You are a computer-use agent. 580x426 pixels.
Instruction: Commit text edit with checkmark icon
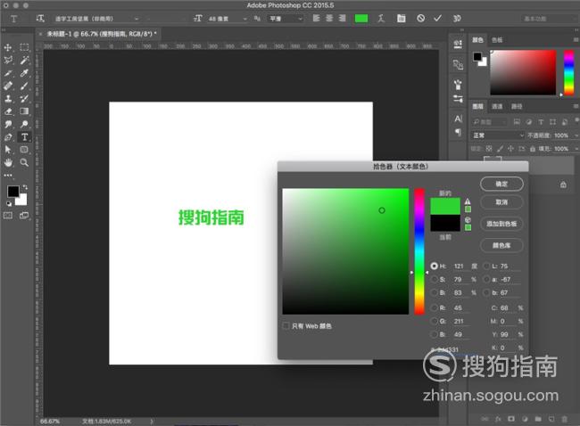click(437, 18)
